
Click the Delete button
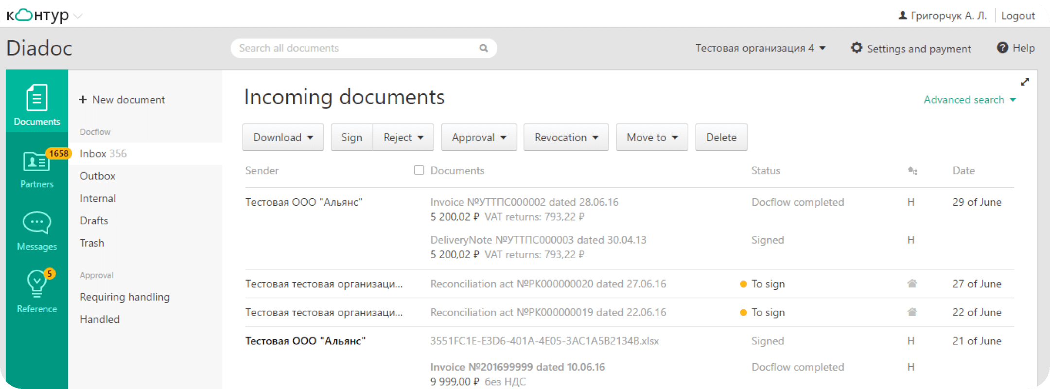tap(721, 138)
